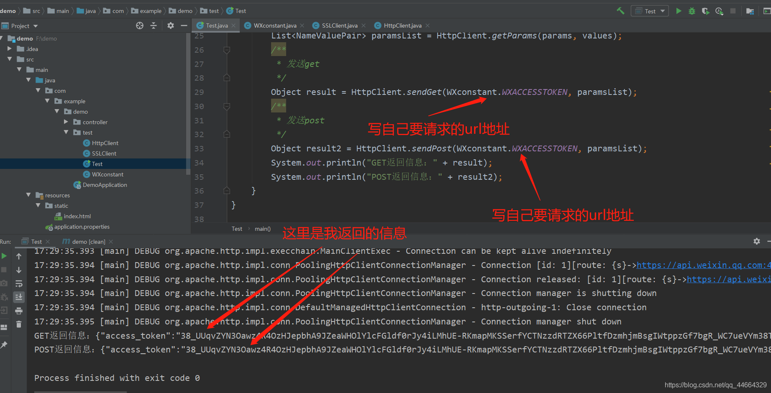Expand the controller package
The height and width of the screenshot is (393, 771).
pyautogui.click(x=66, y=122)
